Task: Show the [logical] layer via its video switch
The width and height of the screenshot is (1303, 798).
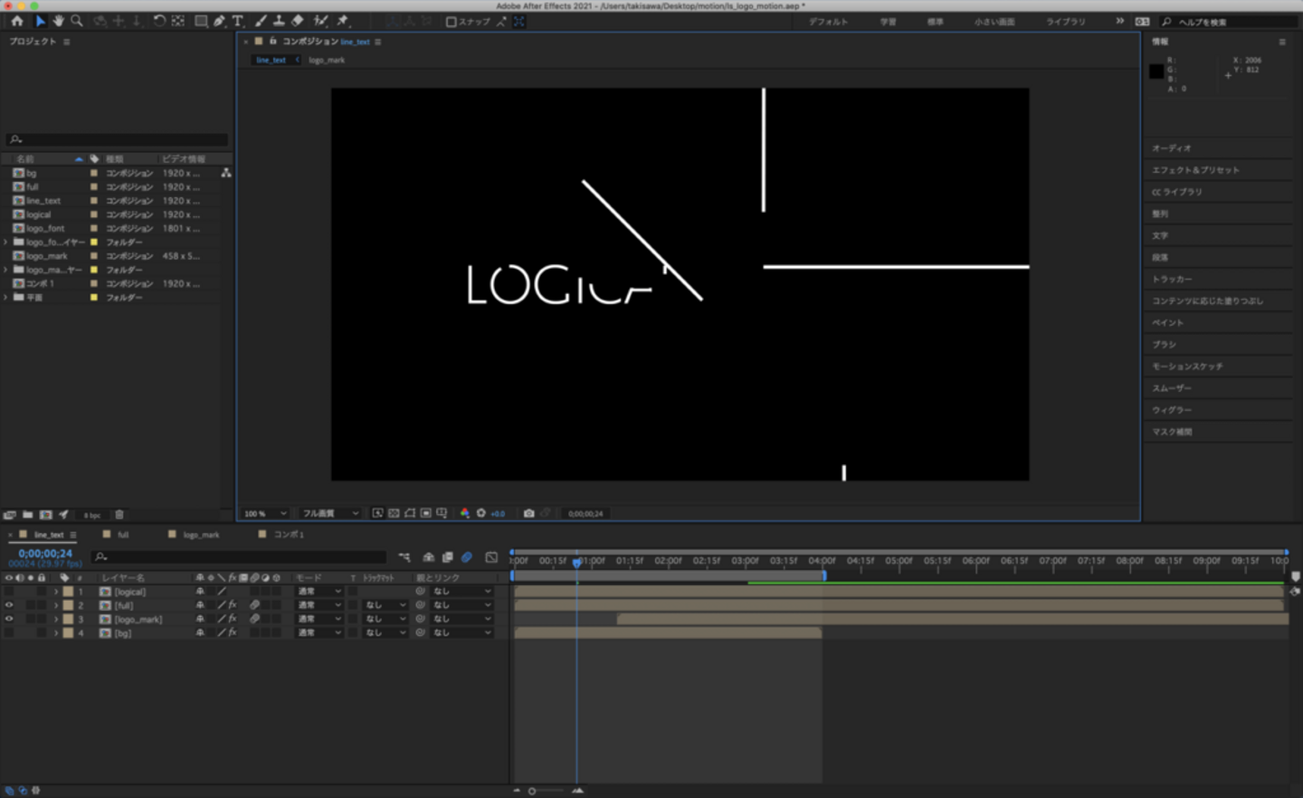Action: (9, 592)
